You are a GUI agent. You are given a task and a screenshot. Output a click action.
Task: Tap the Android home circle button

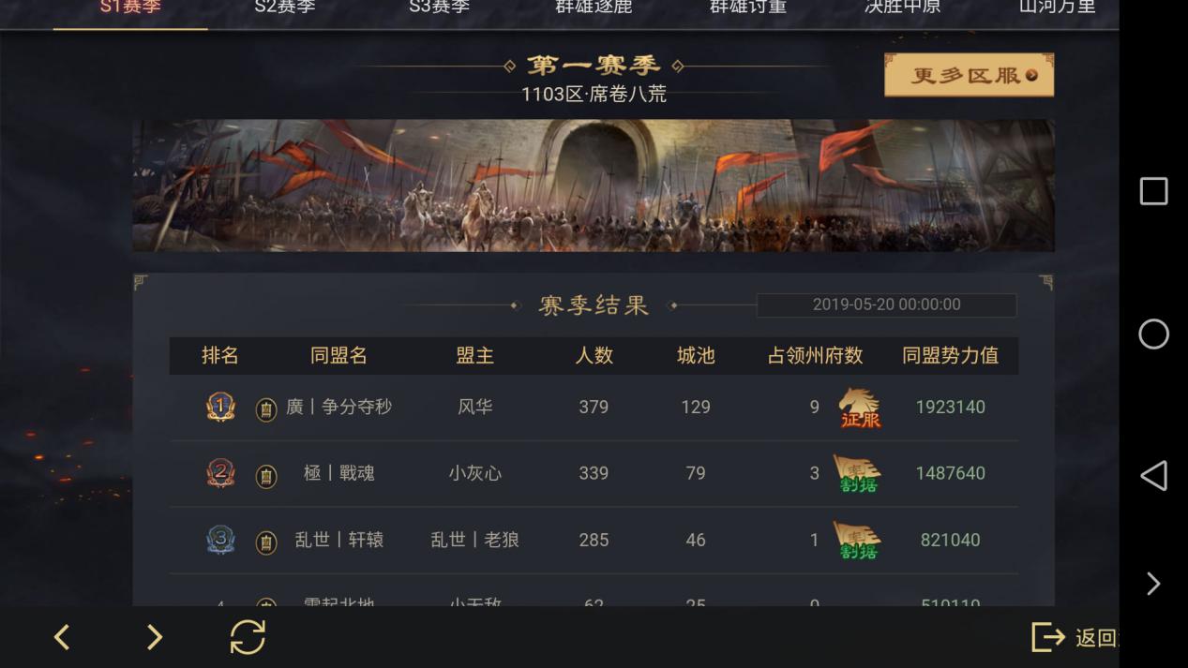tap(1153, 334)
